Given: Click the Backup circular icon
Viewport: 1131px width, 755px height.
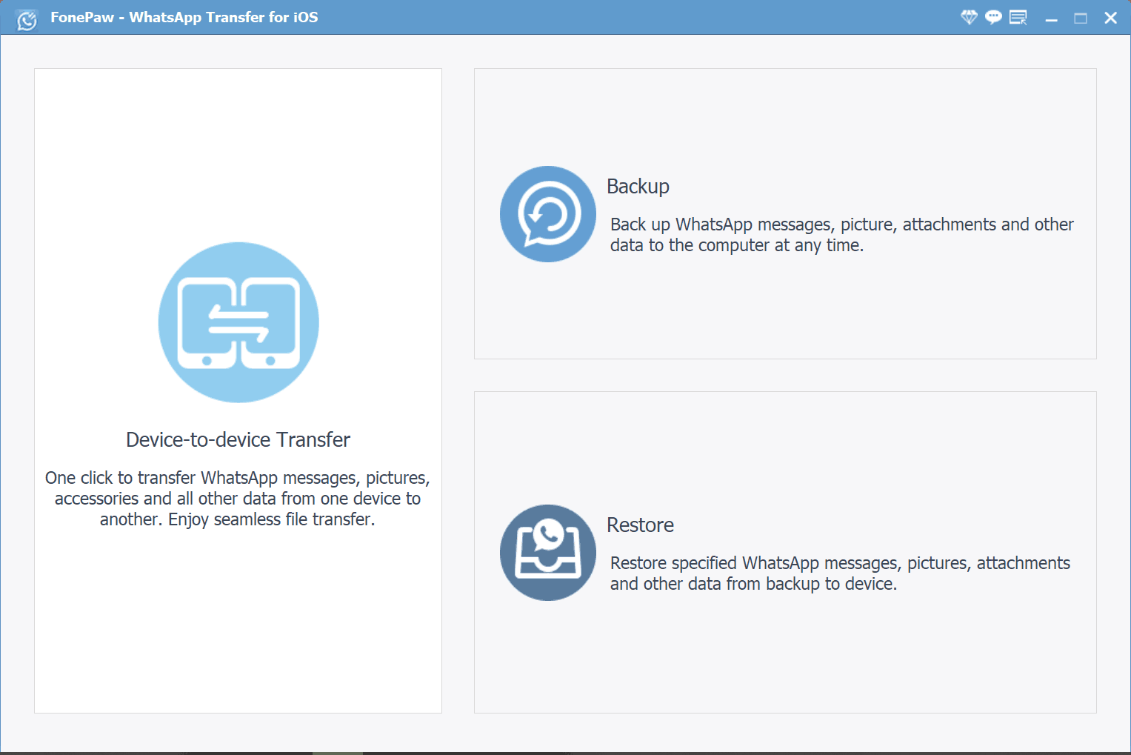Looking at the screenshot, I should point(548,214).
